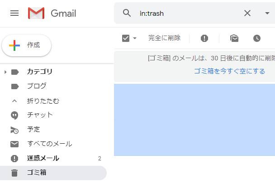Click the snooze clock icon

pos(257,38)
